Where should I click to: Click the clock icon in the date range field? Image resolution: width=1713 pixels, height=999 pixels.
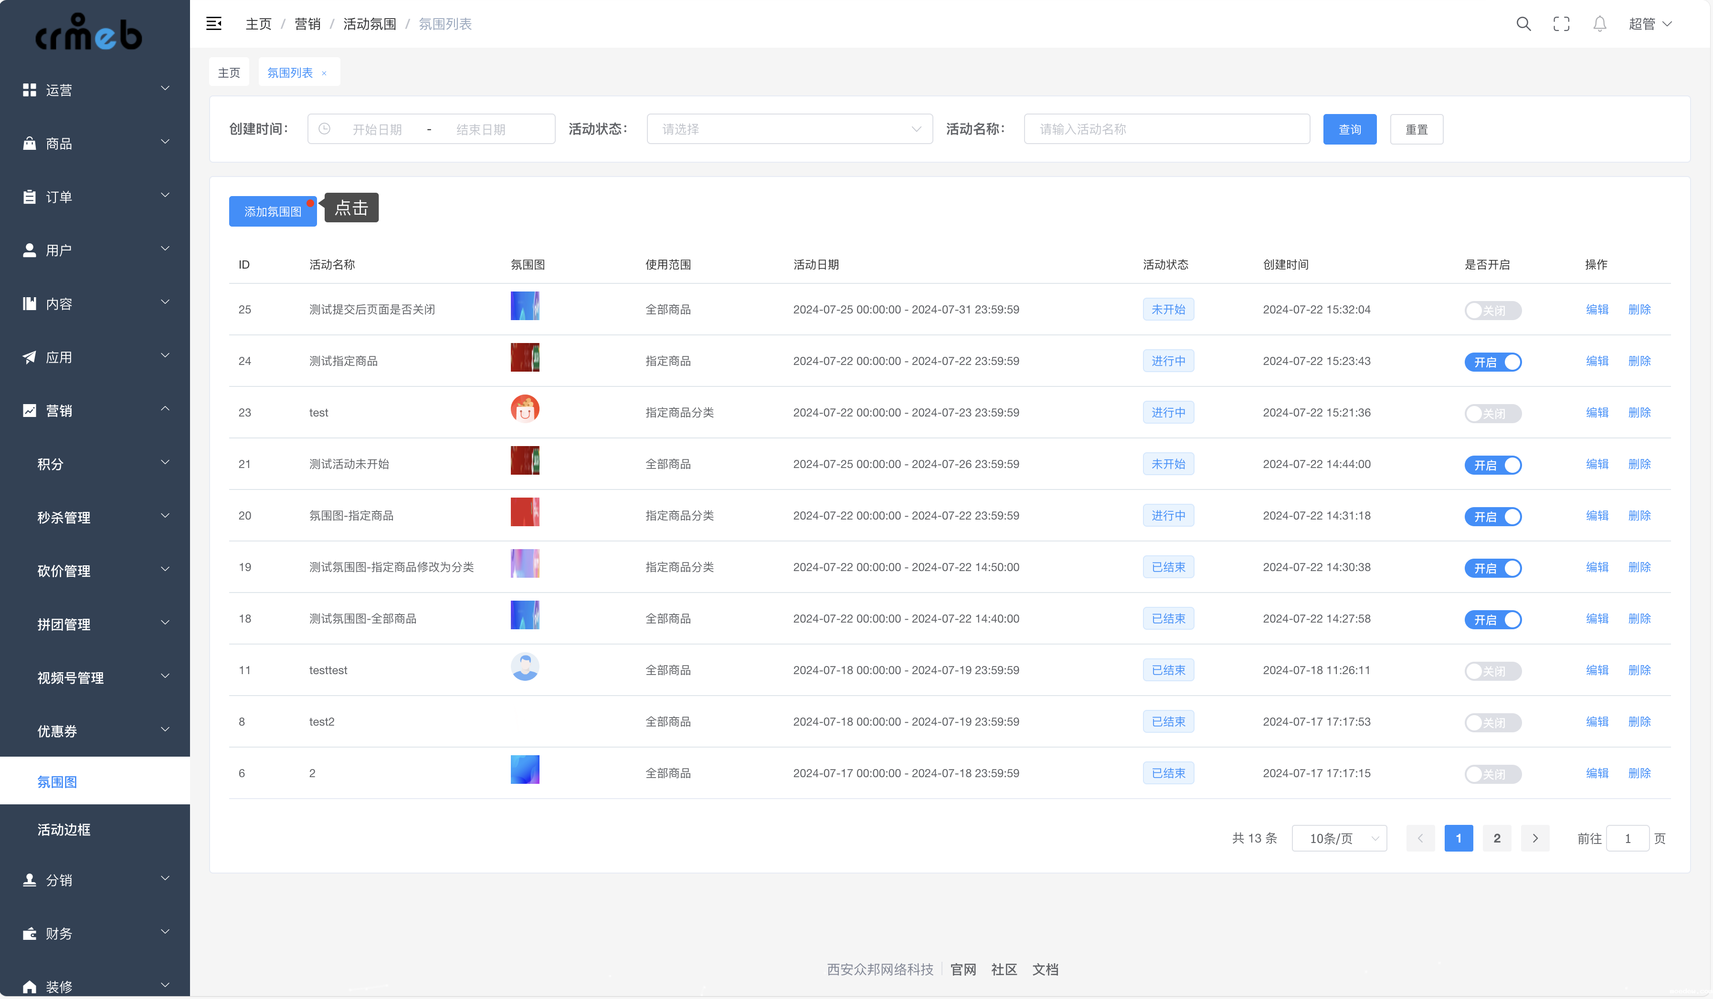tap(325, 129)
